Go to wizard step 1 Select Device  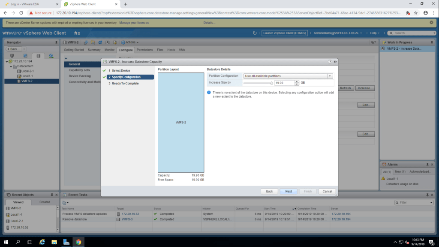click(x=119, y=70)
